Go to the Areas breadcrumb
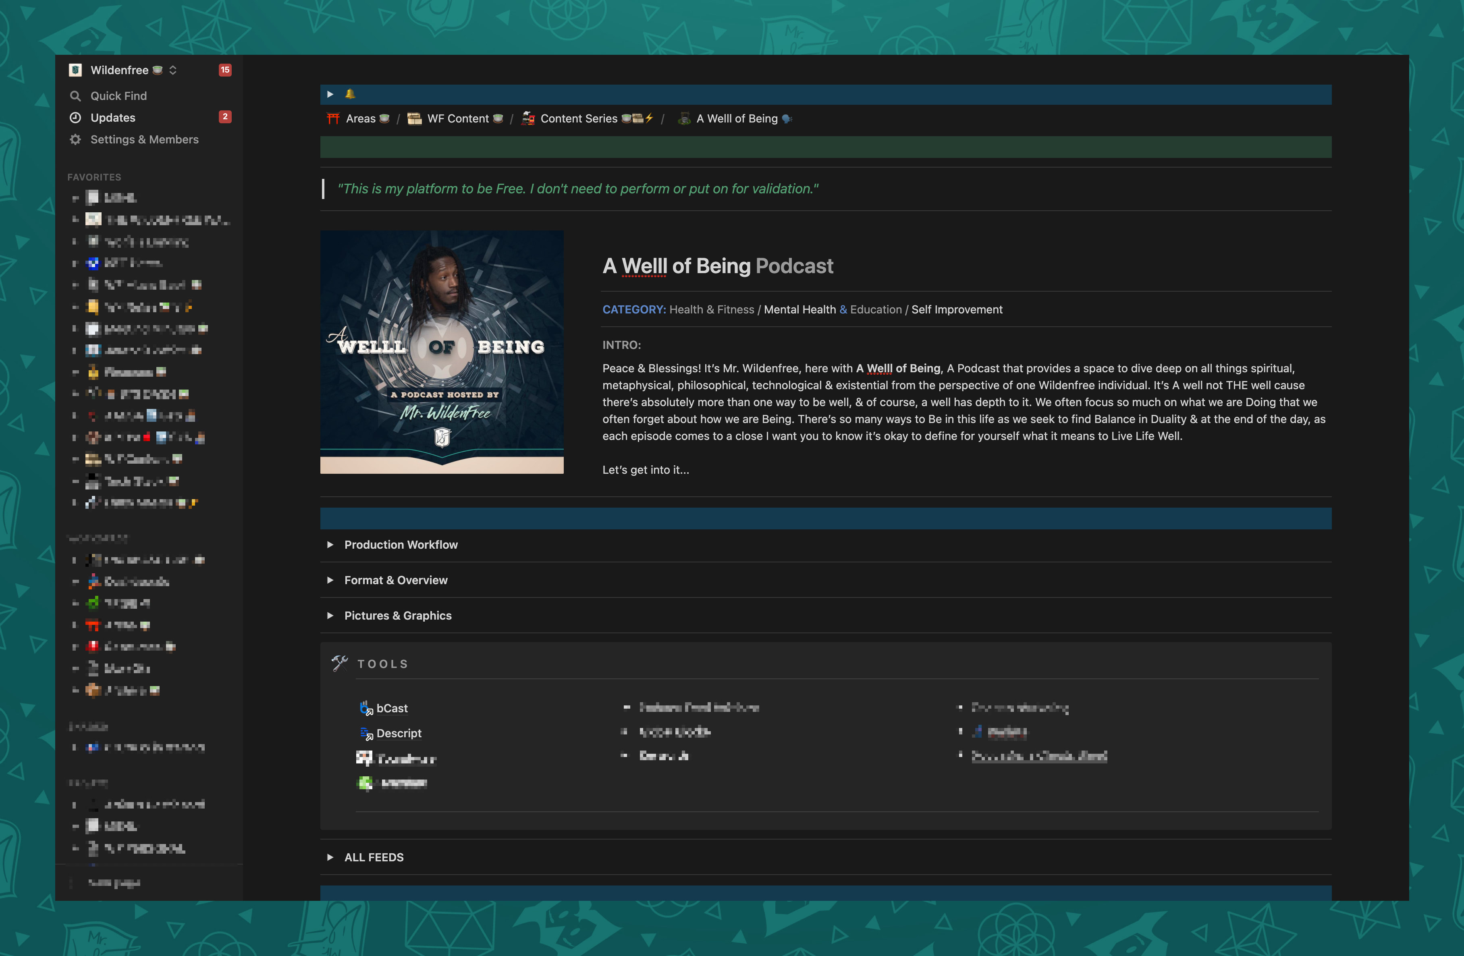 tap(361, 119)
